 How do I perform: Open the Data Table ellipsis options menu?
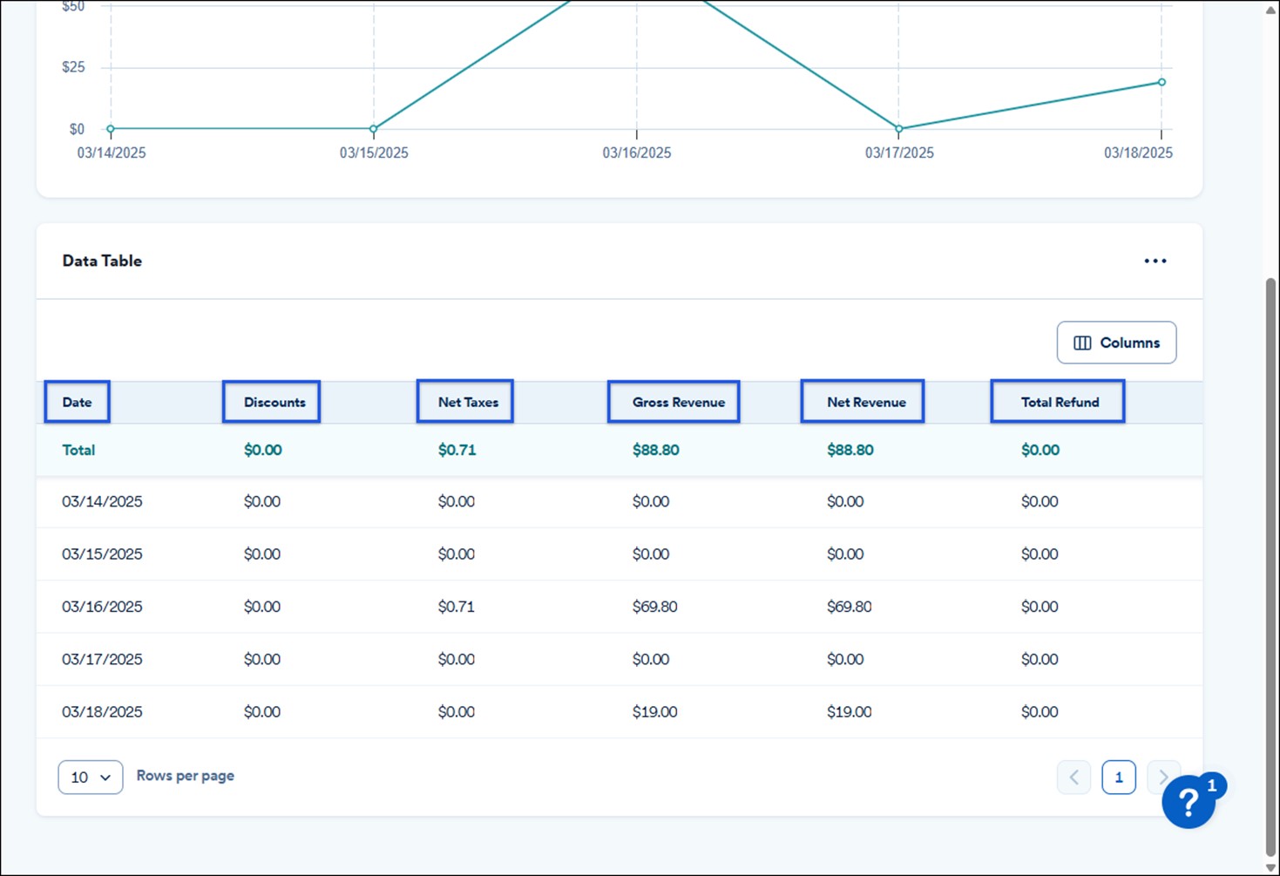click(1155, 260)
